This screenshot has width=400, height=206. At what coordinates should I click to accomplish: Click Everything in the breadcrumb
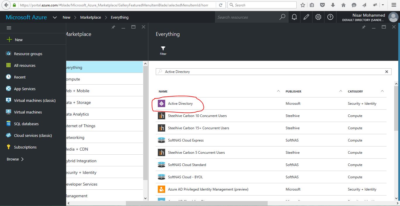tap(119, 17)
